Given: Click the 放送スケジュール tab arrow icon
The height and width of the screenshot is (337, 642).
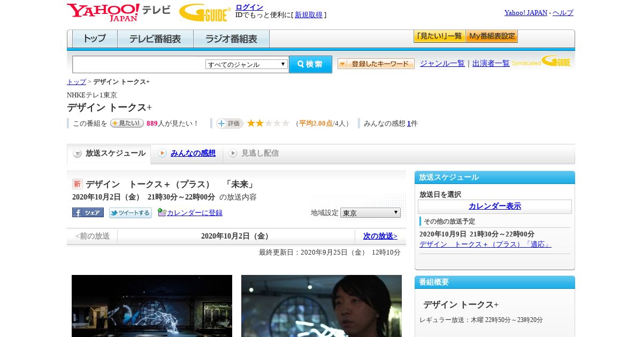Looking at the screenshot, I should pyautogui.click(x=78, y=154).
